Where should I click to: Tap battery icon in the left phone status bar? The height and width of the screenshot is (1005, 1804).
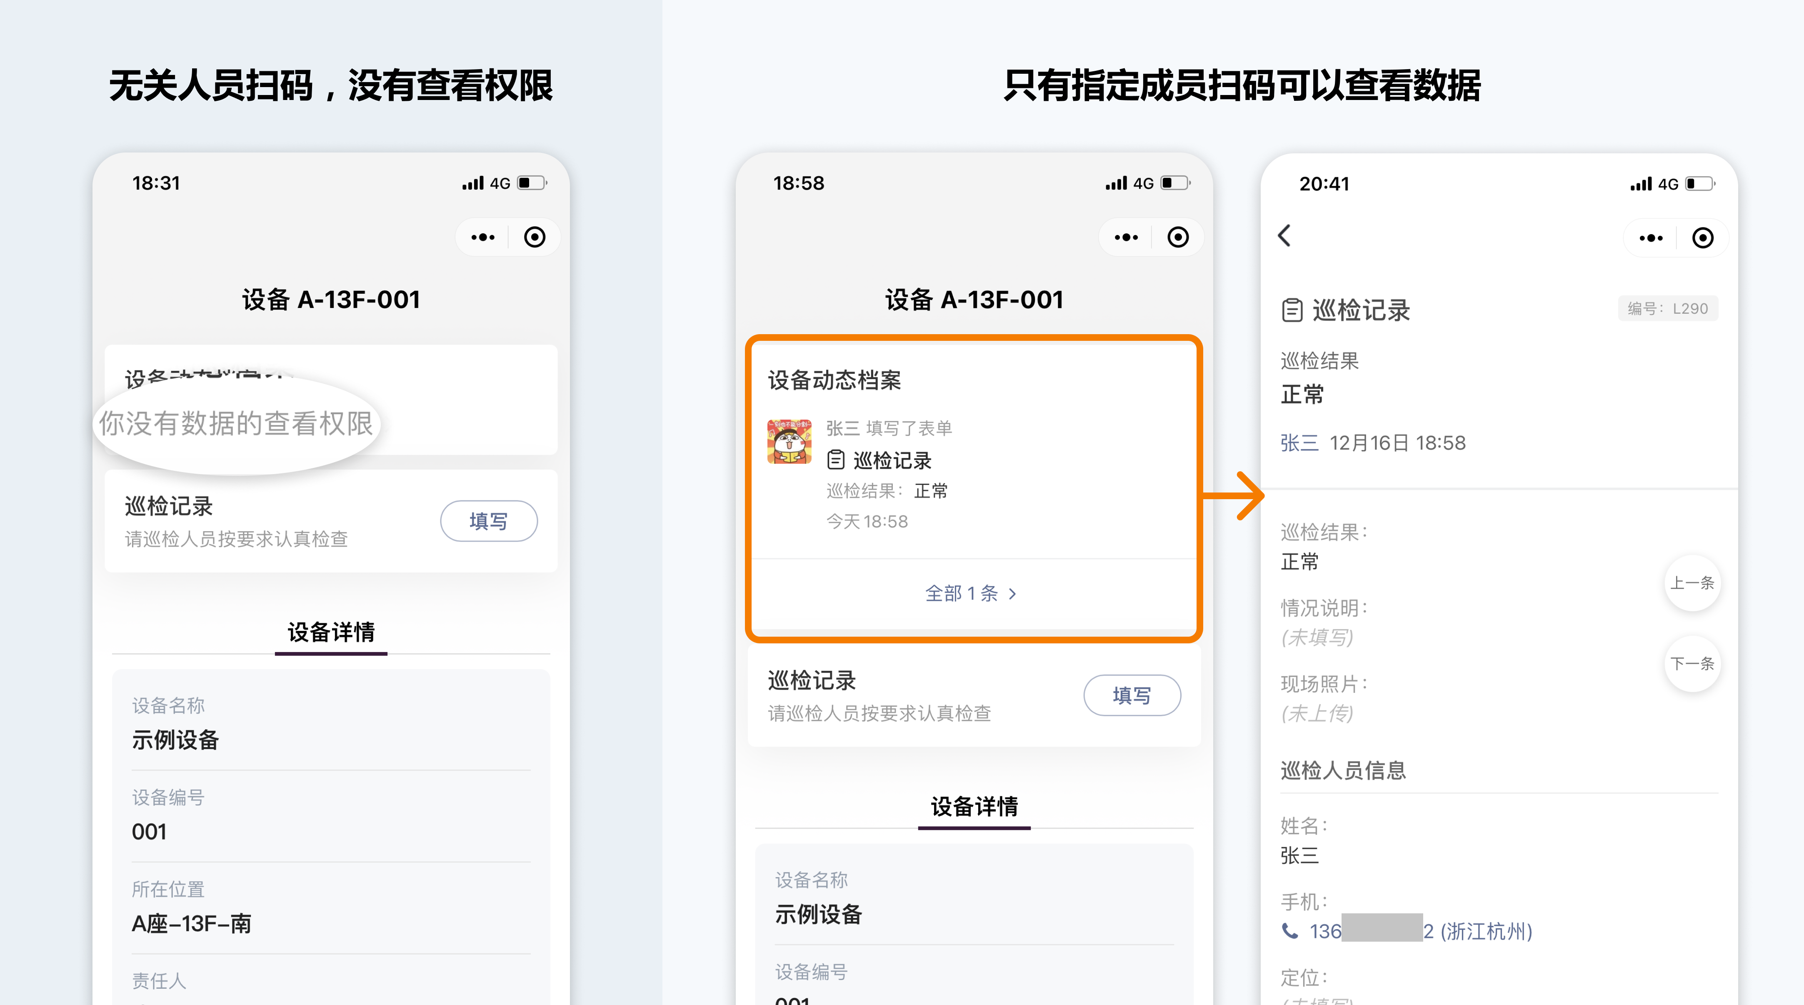click(532, 183)
